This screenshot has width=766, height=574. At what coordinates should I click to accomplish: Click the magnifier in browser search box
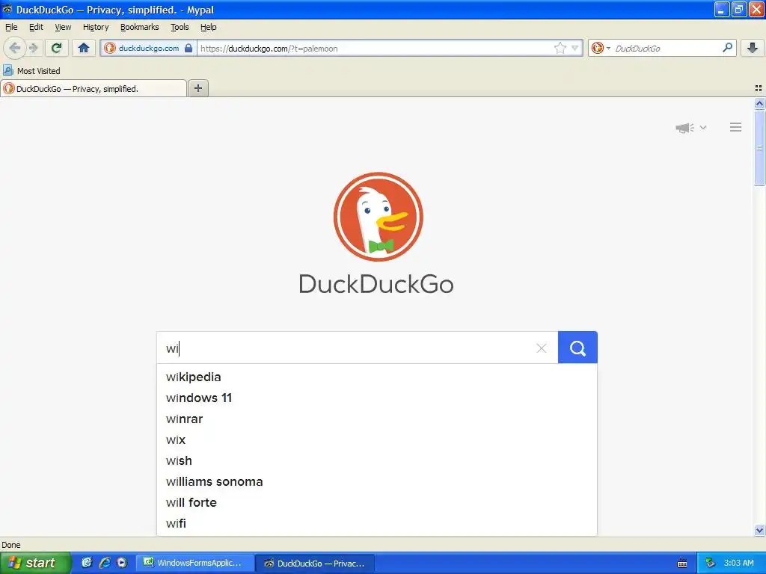(x=727, y=48)
